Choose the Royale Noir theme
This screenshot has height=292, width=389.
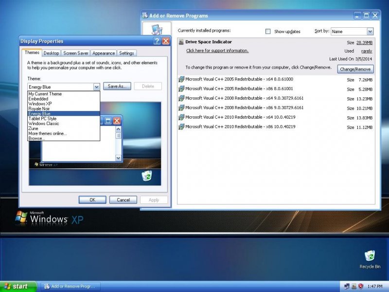pos(64,109)
